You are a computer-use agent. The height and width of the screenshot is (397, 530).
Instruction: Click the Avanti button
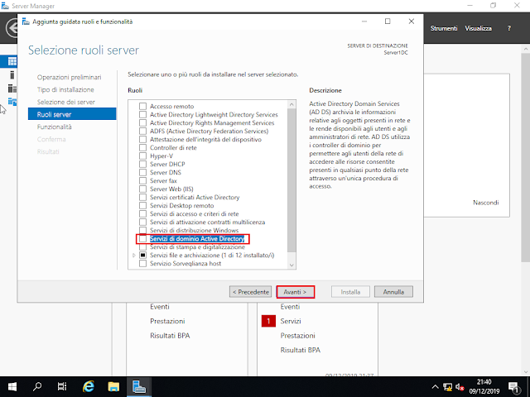click(295, 292)
